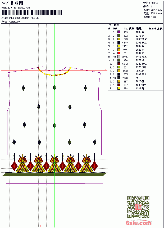Select the dark red swatch of stop 10

[x=119, y=64]
